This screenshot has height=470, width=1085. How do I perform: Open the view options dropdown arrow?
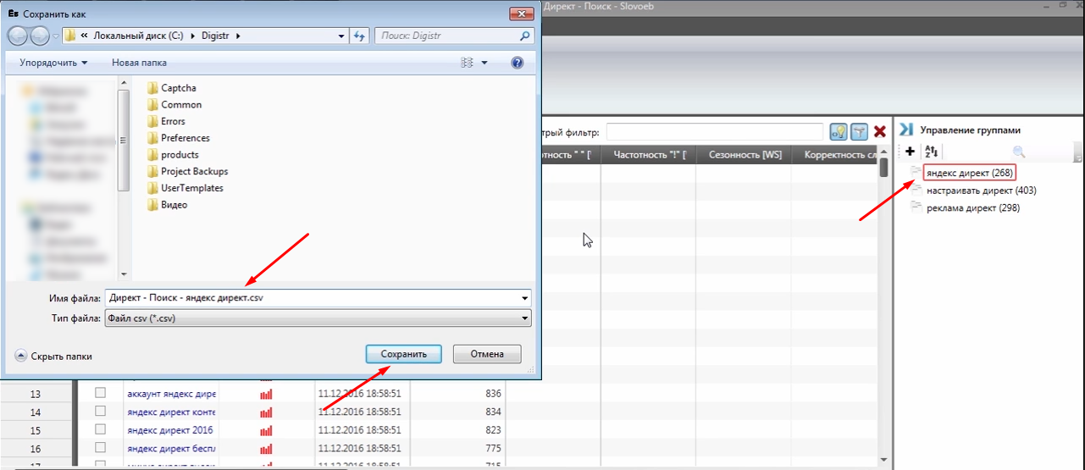click(484, 63)
